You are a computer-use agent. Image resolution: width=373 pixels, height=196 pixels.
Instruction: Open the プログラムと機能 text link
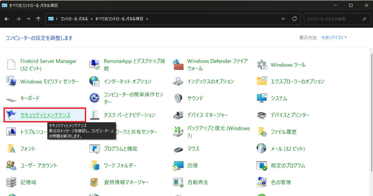pyautogui.click(x=121, y=149)
